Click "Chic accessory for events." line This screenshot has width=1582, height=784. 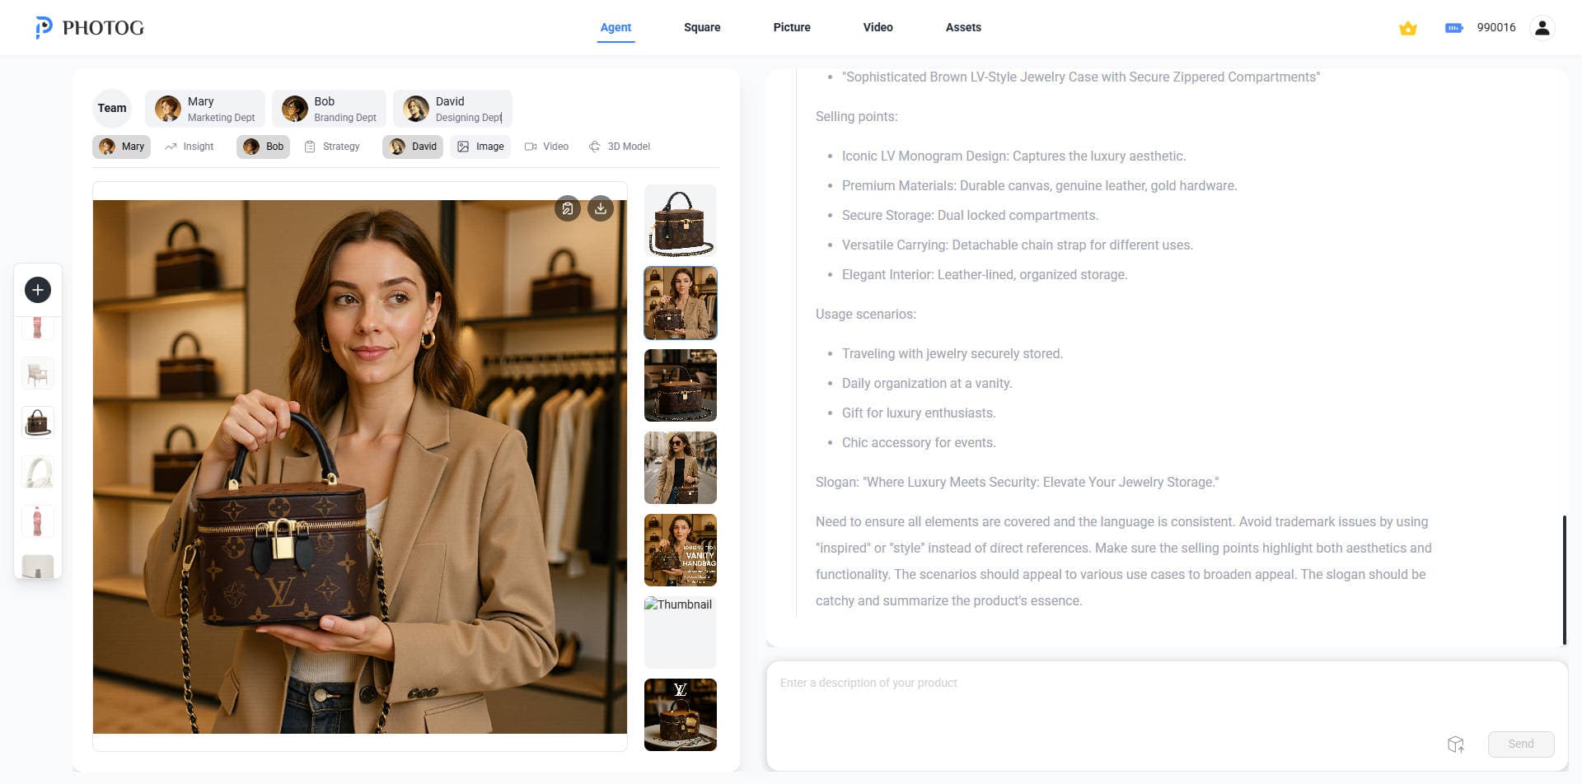tap(918, 442)
